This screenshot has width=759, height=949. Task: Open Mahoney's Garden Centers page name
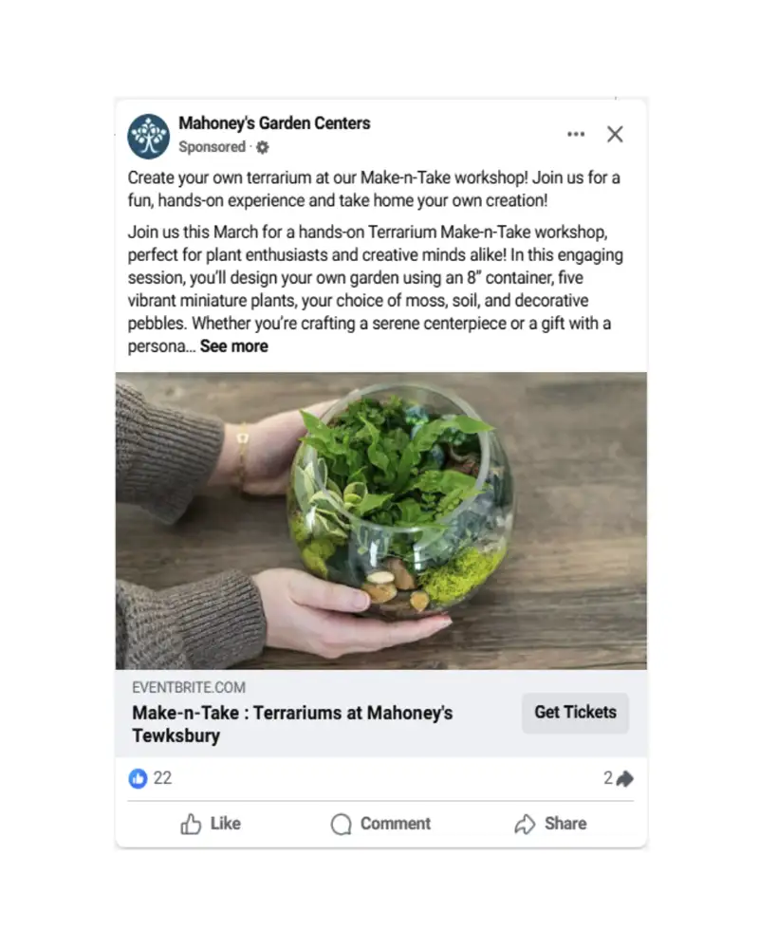pyautogui.click(x=274, y=122)
